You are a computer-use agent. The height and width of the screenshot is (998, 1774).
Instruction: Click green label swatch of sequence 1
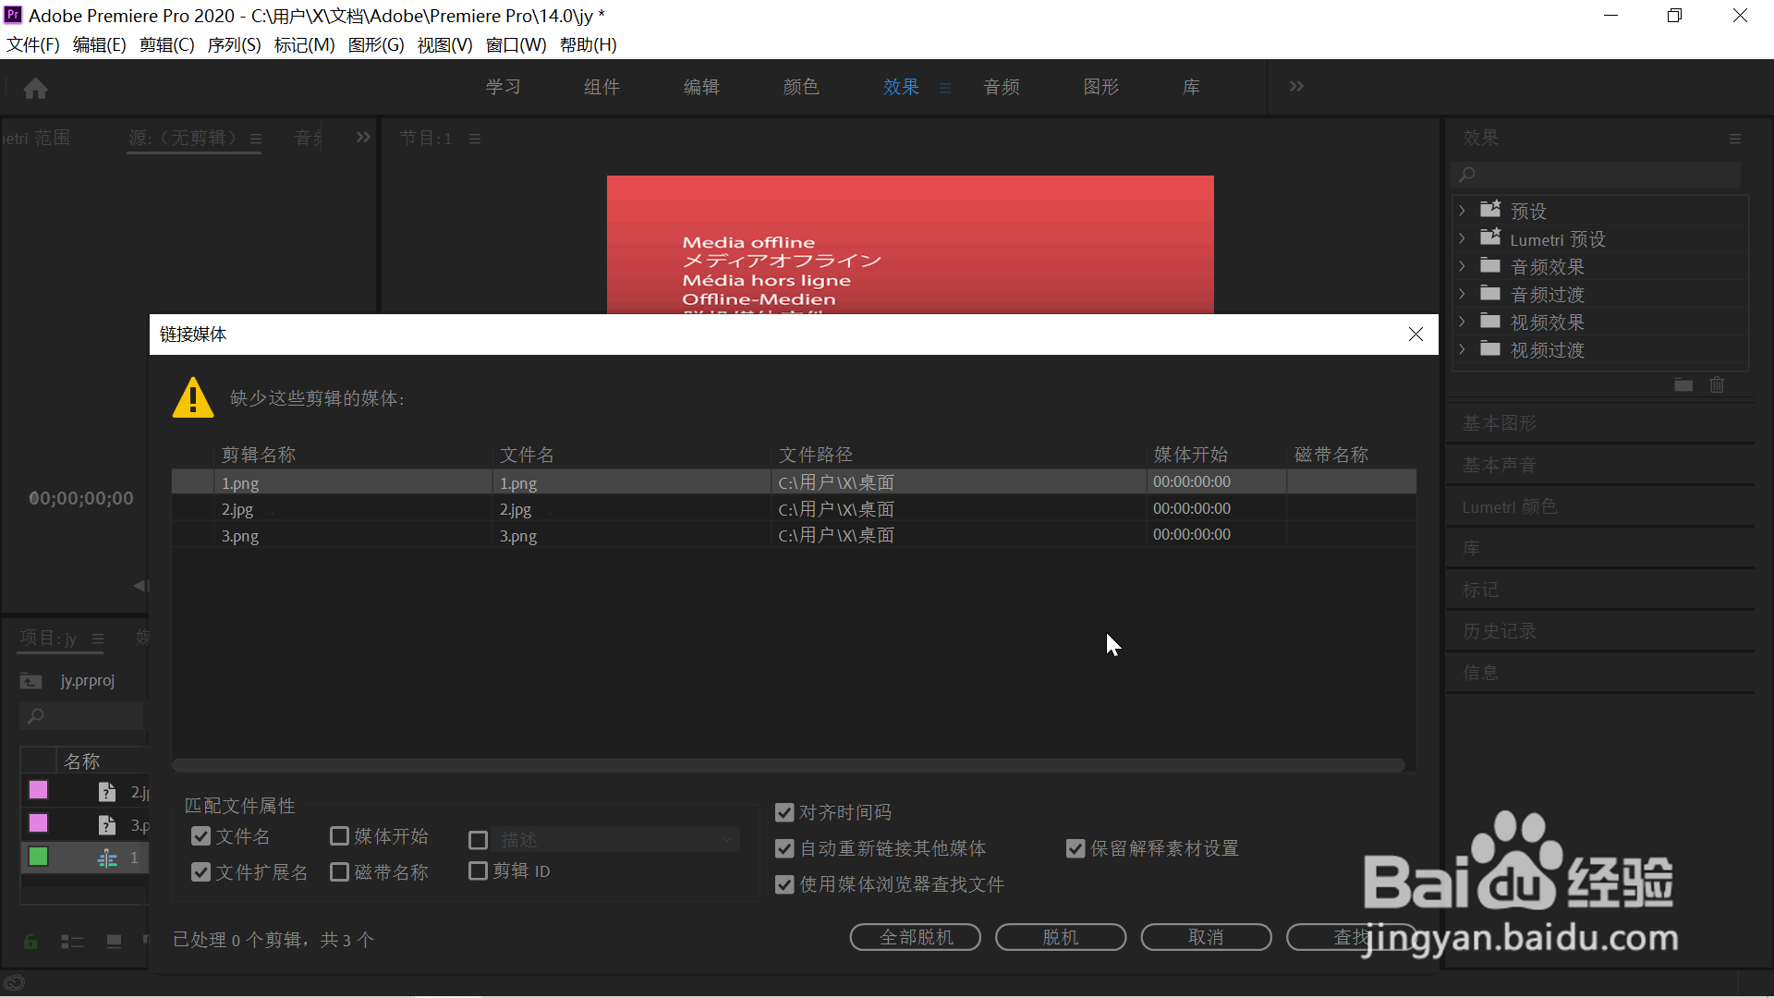[x=38, y=857]
